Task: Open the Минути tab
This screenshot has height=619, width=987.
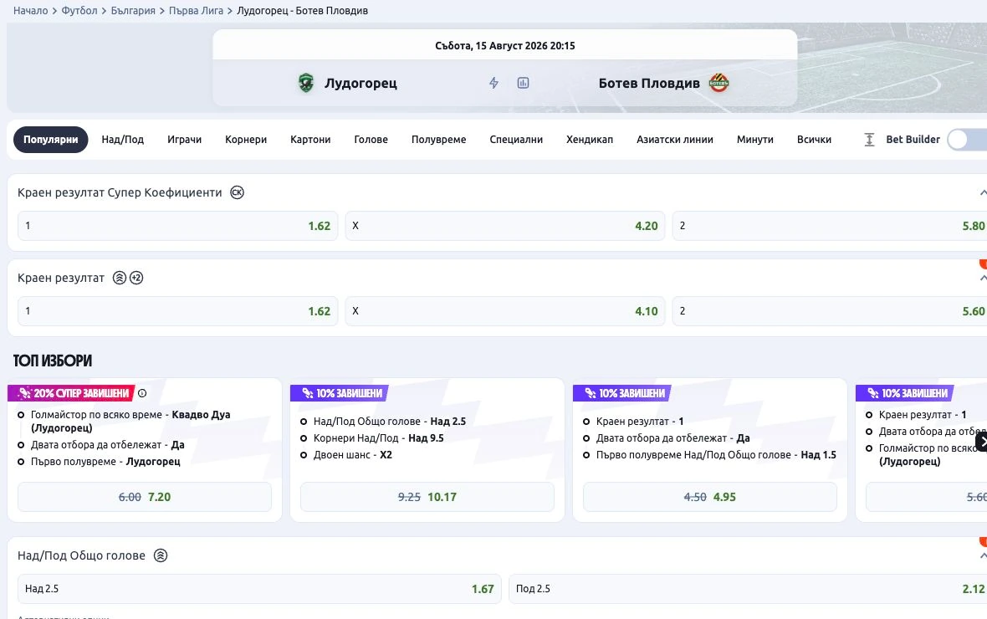Action: point(754,140)
